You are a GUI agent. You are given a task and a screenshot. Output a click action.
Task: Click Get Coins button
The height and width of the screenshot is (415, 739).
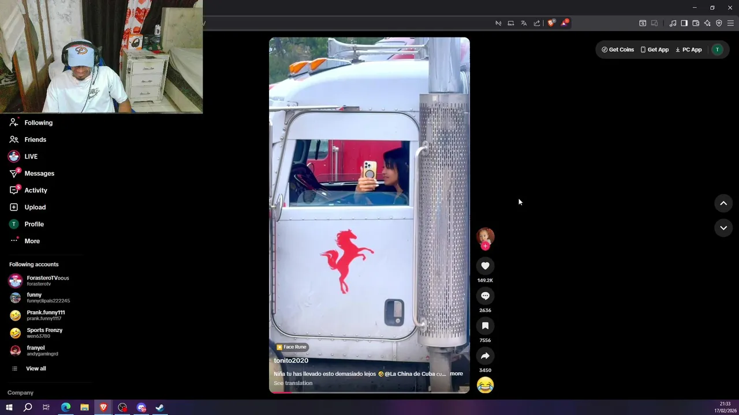[618, 50]
